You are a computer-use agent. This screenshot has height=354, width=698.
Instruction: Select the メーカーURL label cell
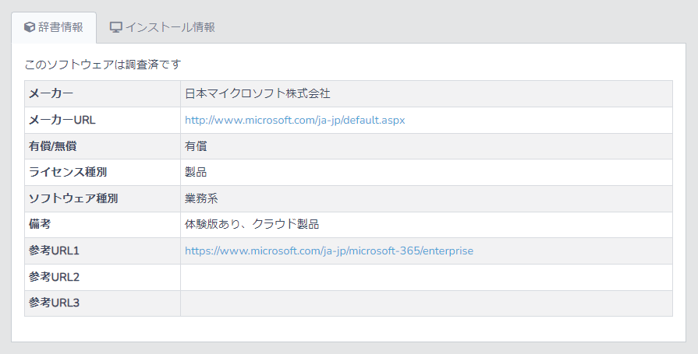102,120
